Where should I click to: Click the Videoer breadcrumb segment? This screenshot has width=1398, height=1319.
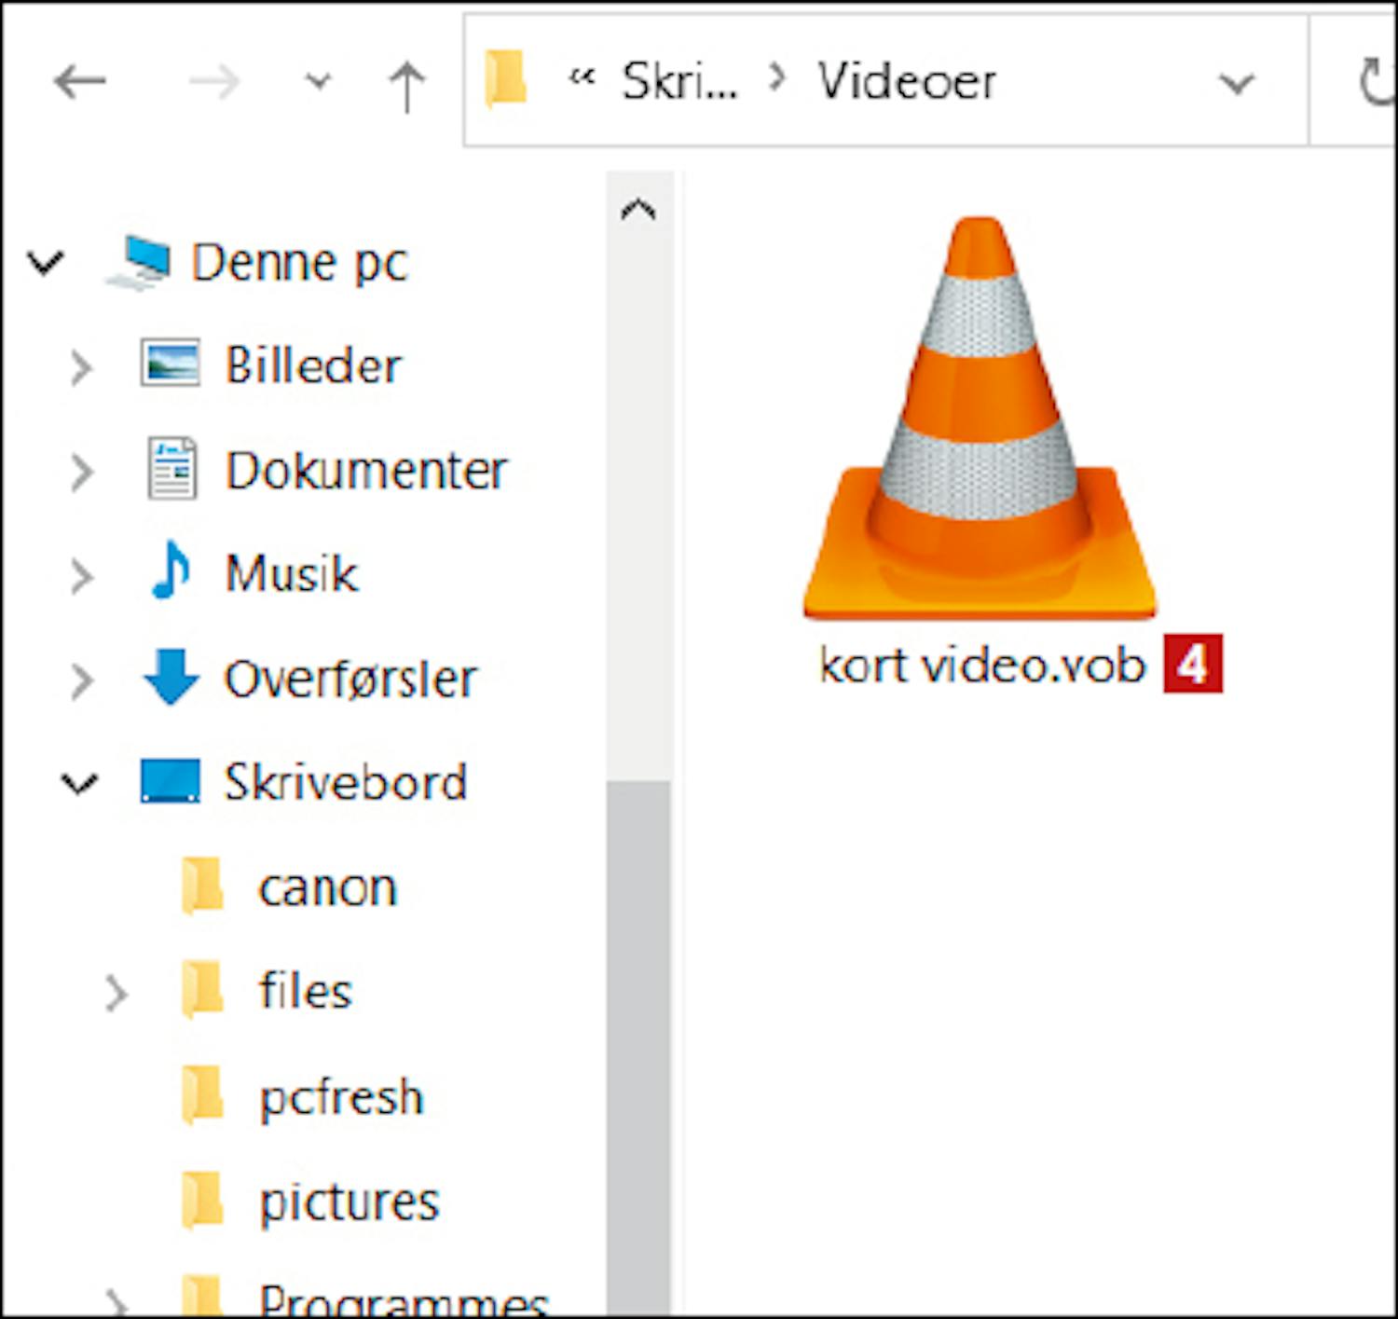906,82
